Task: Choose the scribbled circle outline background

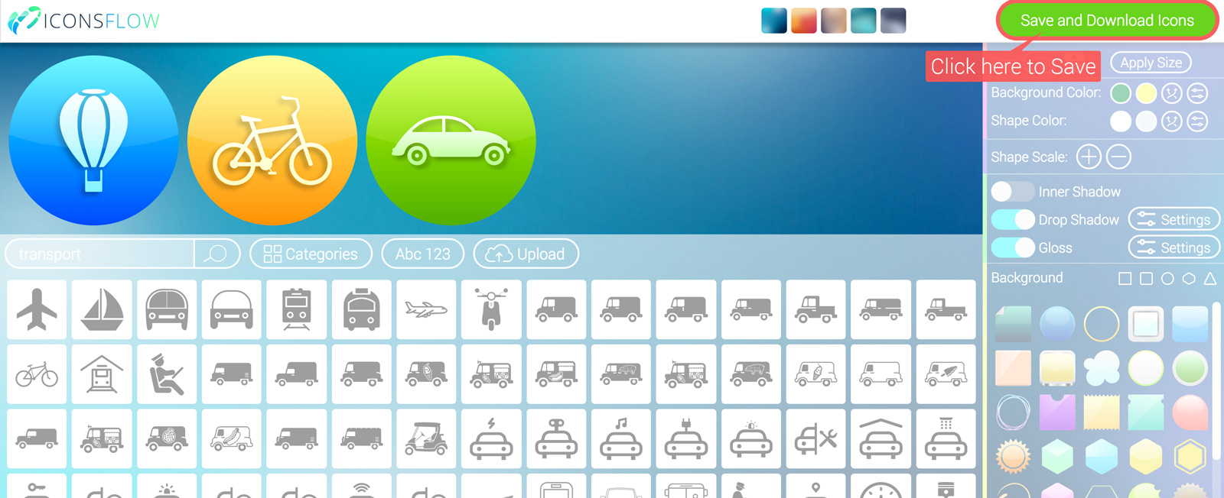Action: coord(1014,412)
